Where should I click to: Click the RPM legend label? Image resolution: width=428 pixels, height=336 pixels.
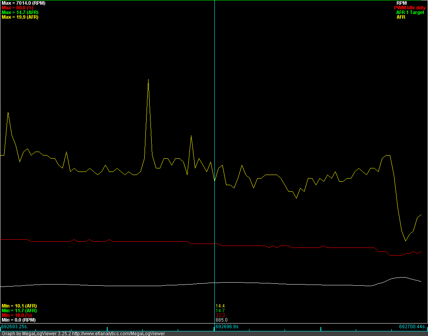pyautogui.click(x=401, y=3)
